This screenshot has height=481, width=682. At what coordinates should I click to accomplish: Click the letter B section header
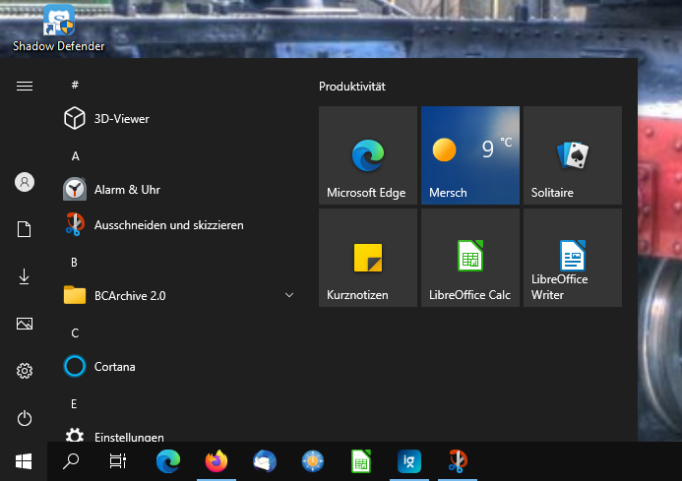tap(75, 263)
